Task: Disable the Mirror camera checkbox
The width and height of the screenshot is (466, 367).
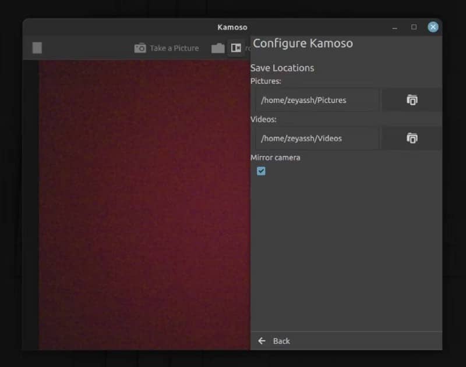Action: [261, 171]
